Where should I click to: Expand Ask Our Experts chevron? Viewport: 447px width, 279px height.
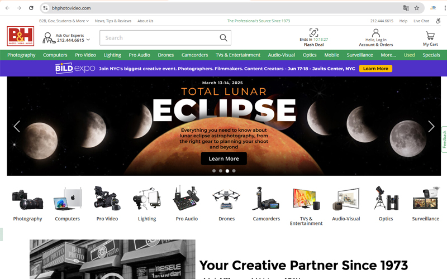[88, 40]
